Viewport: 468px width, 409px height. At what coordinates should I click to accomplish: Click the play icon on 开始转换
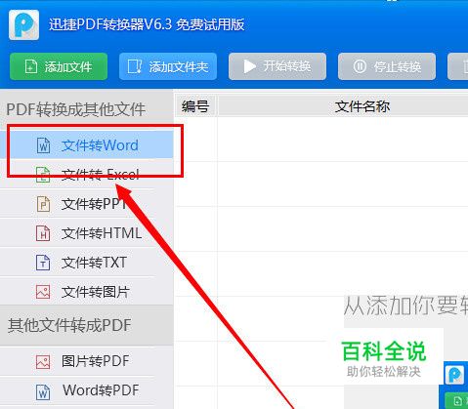pos(250,66)
